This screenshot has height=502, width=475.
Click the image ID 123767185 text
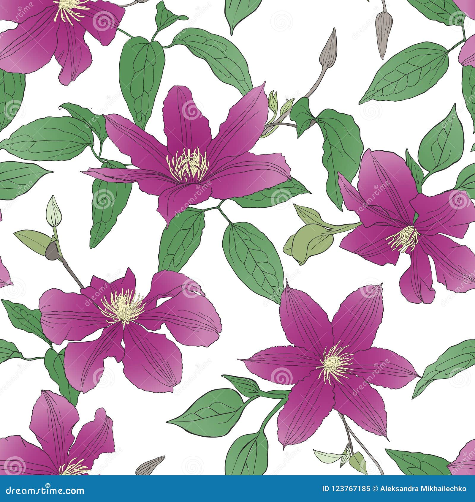(x=346, y=489)
